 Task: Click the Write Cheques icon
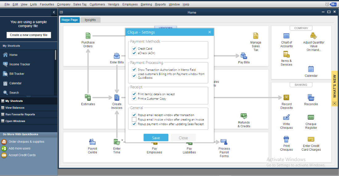(x=286, y=117)
